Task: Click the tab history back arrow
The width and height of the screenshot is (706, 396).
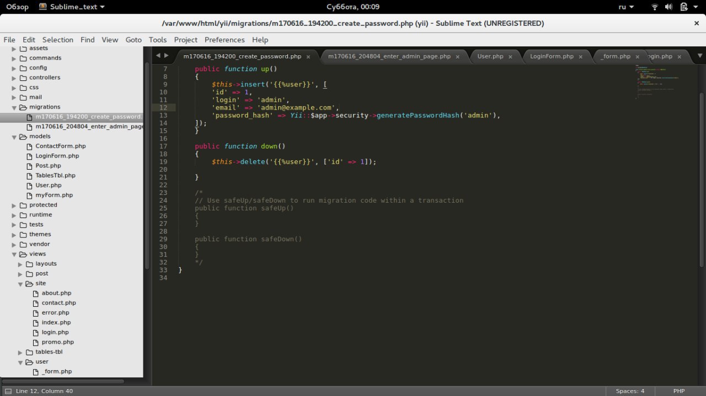Action: (x=158, y=56)
